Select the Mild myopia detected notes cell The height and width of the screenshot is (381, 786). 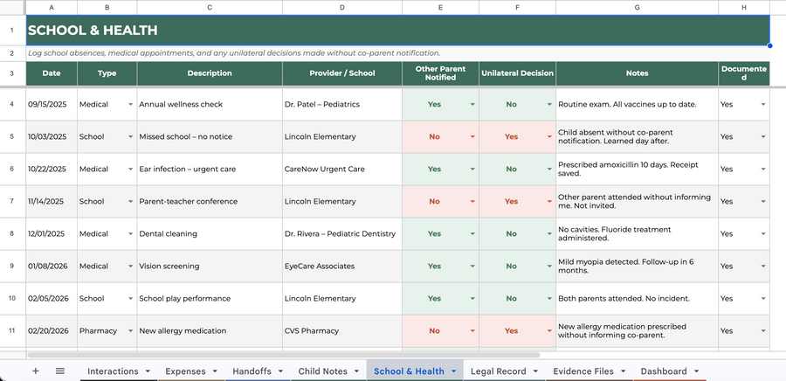638,267
